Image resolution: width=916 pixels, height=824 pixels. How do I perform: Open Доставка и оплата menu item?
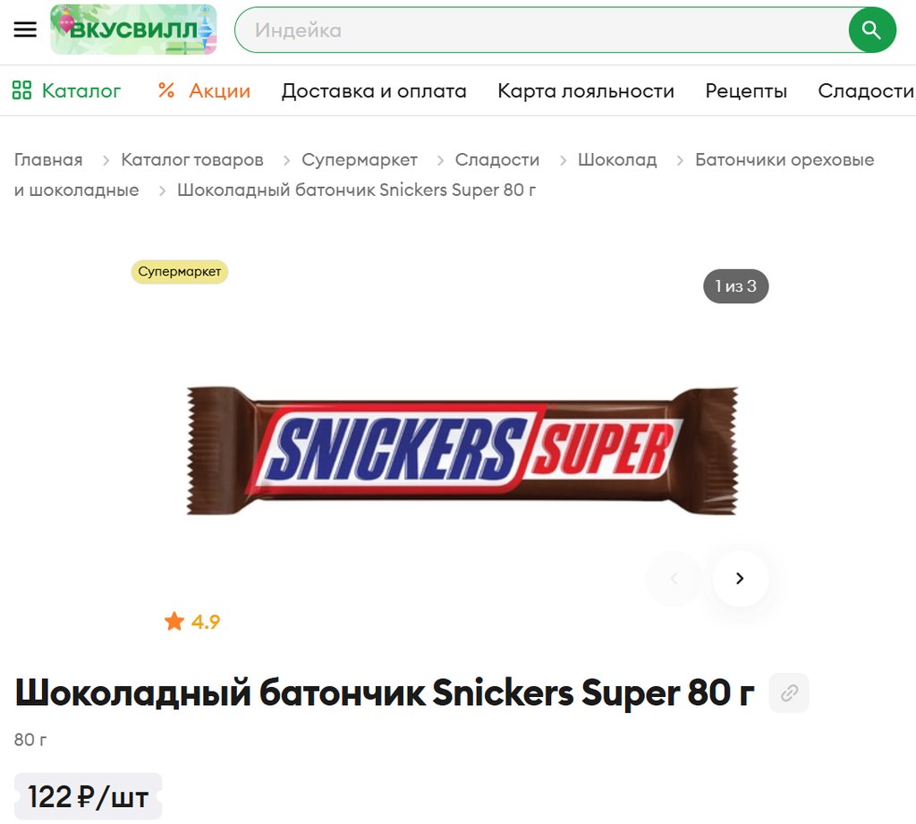pyautogui.click(x=374, y=90)
